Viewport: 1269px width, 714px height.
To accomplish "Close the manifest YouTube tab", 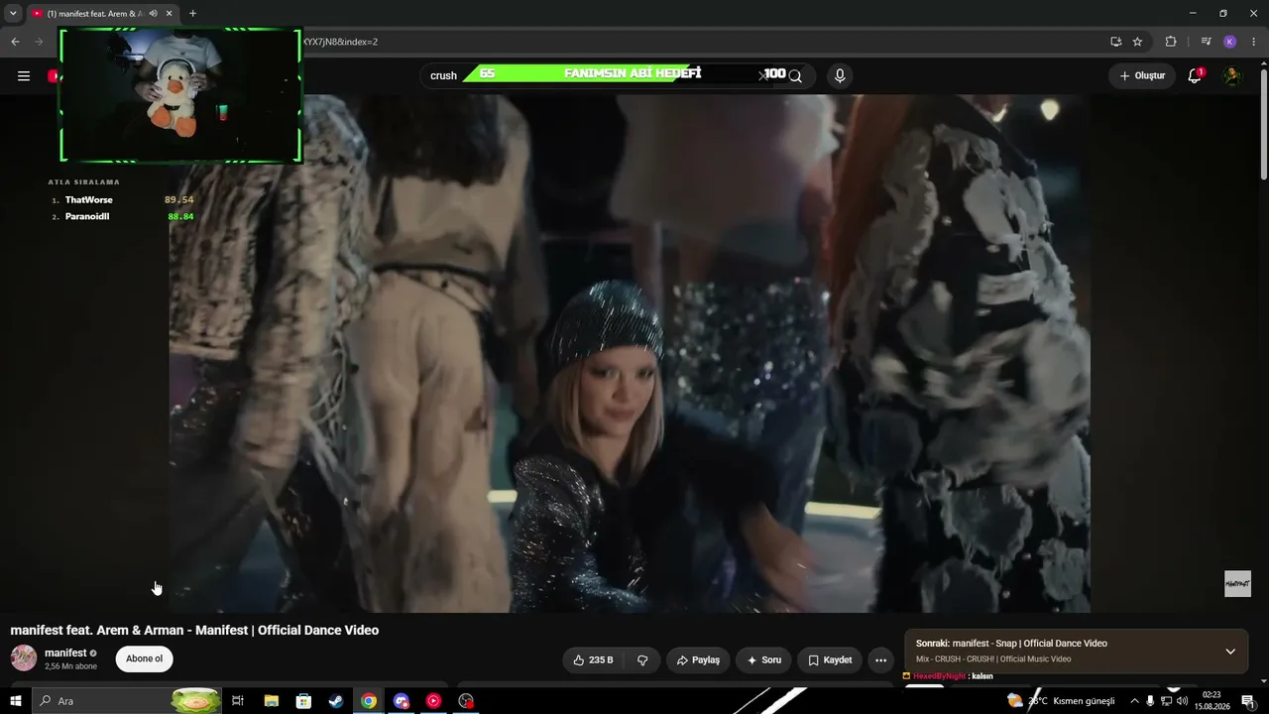I will point(170,14).
